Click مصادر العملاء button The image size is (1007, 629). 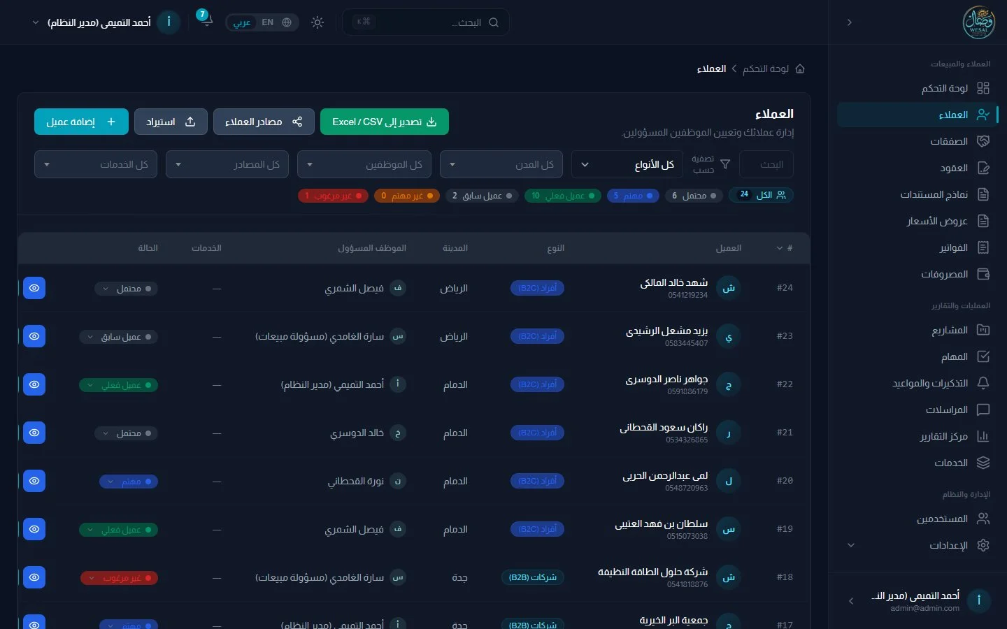tap(264, 122)
